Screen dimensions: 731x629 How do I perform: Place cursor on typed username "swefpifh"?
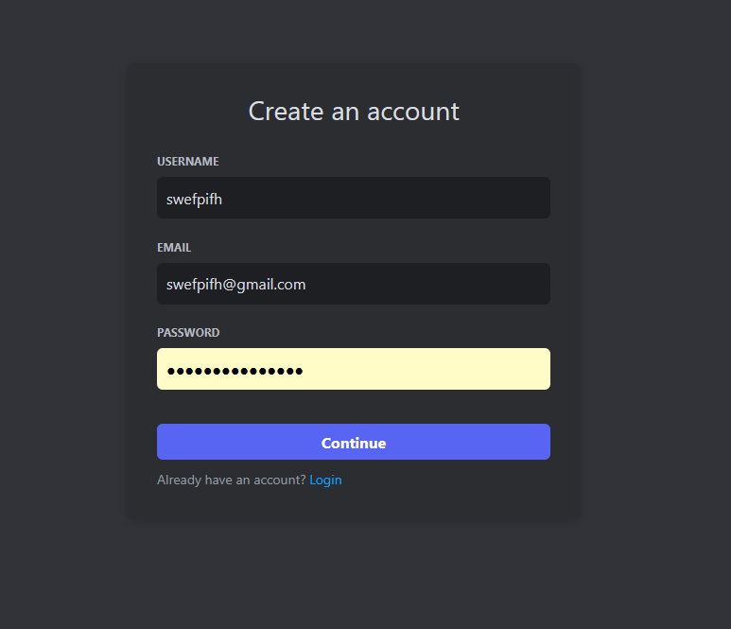point(194,199)
